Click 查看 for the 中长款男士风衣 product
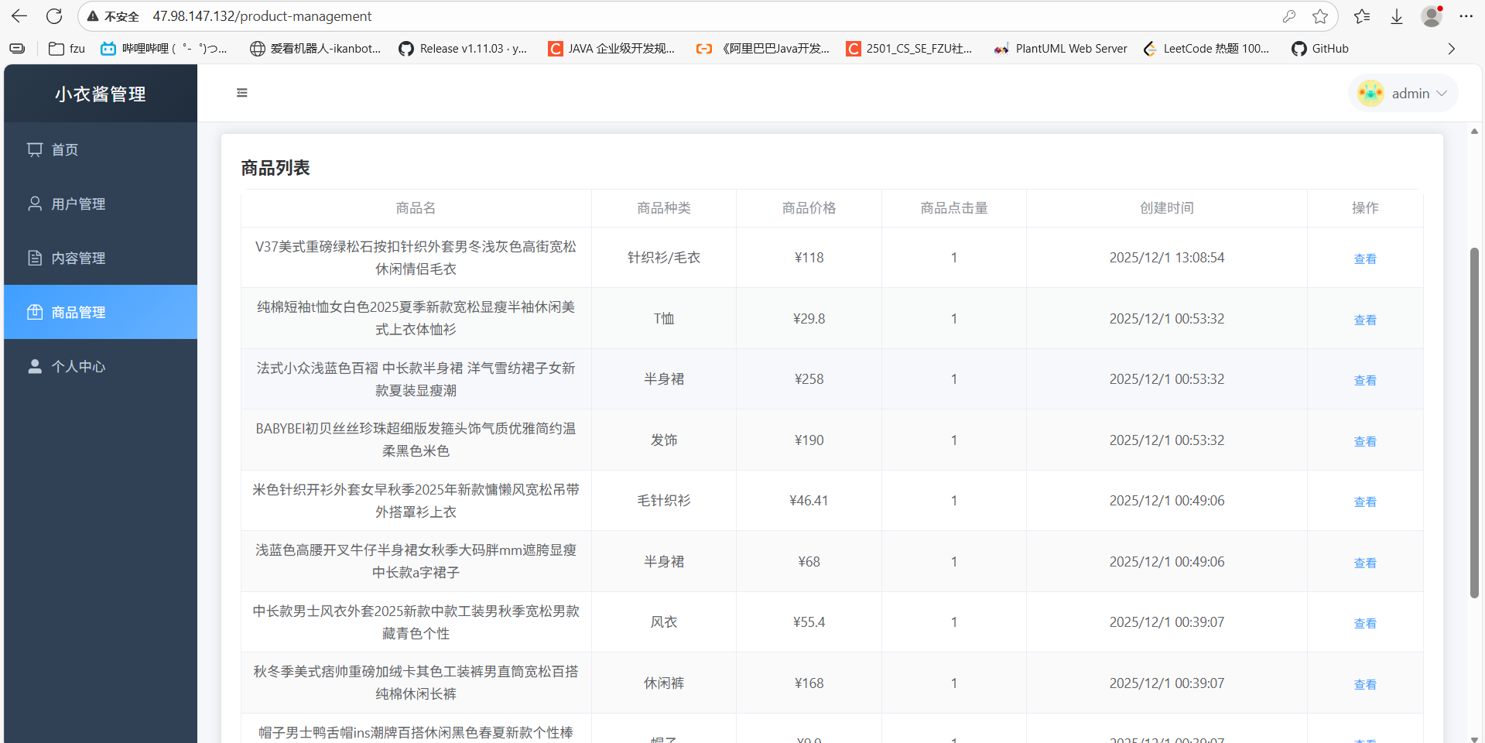The width and height of the screenshot is (1485, 743). (1365, 623)
